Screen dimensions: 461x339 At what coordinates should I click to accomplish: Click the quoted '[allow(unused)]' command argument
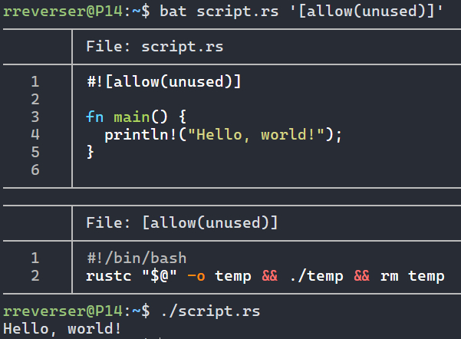(365, 12)
